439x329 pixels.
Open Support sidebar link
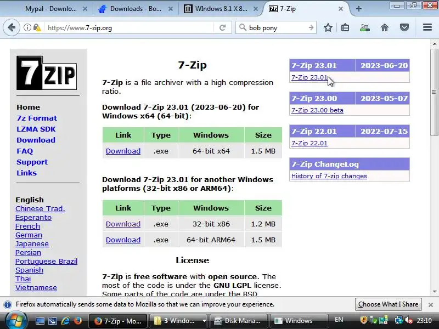pos(32,162)
